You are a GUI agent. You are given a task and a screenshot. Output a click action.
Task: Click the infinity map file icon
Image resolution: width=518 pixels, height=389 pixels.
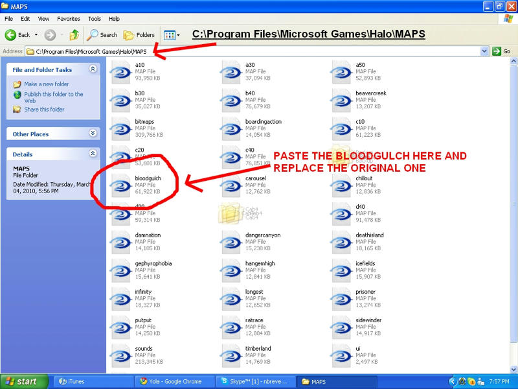click(121, 299)
